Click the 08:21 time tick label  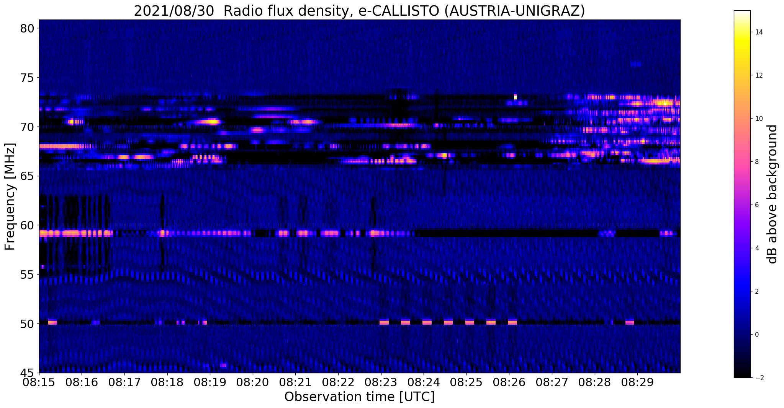(295, 382)
